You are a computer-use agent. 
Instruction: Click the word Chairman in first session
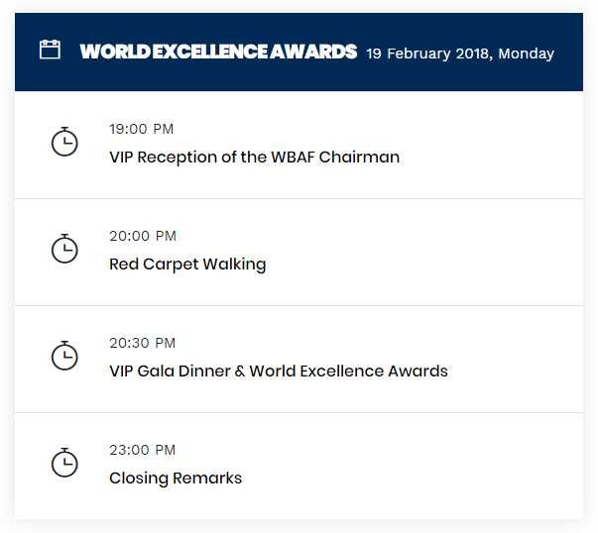[359, 157]
